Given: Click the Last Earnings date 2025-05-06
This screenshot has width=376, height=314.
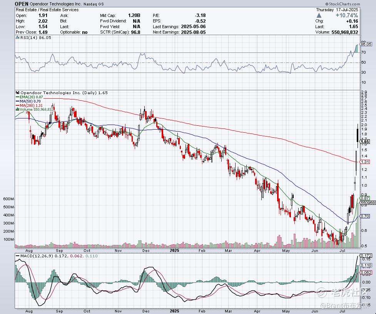Looking at the screenshot, I should coord(193,27).
